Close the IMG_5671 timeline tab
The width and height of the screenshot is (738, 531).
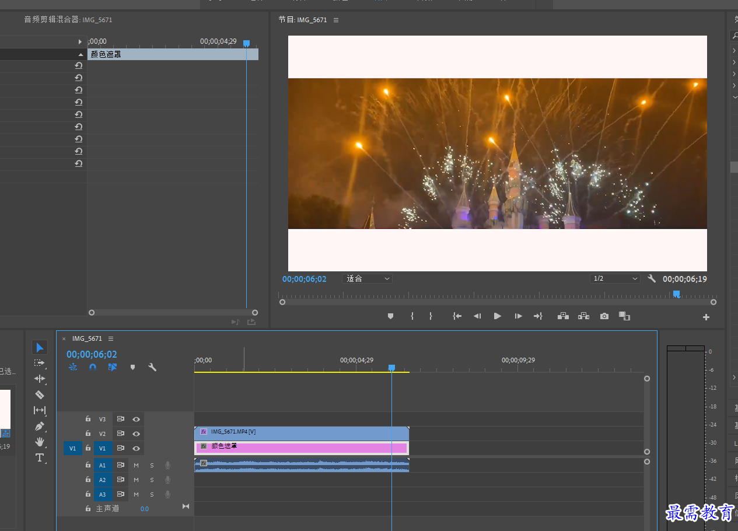point(64,338)
